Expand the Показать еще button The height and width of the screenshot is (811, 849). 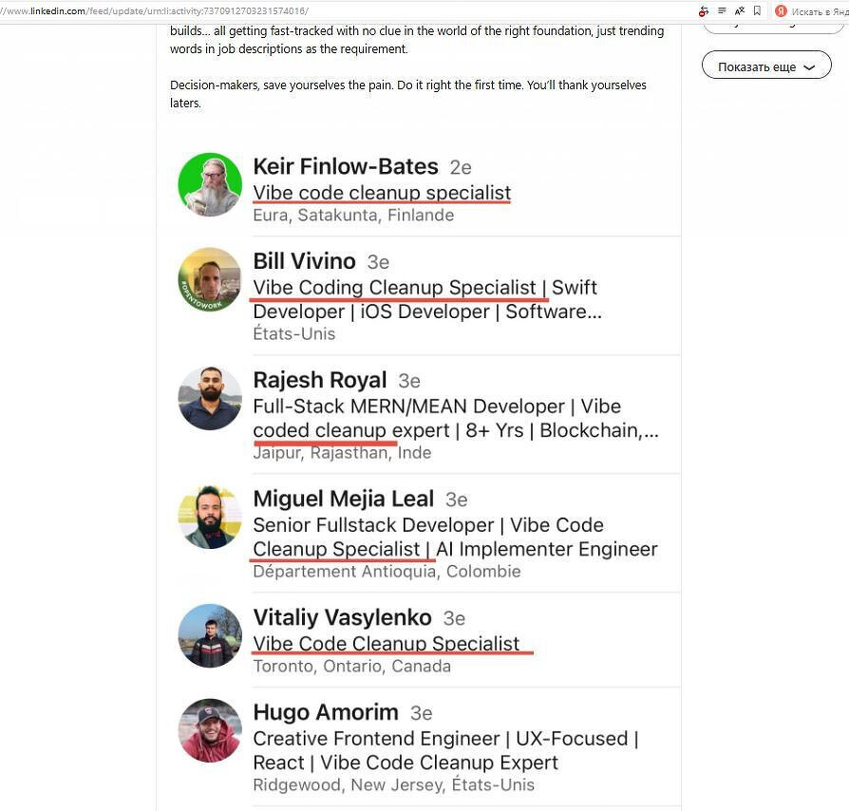[x=766, y=66]
